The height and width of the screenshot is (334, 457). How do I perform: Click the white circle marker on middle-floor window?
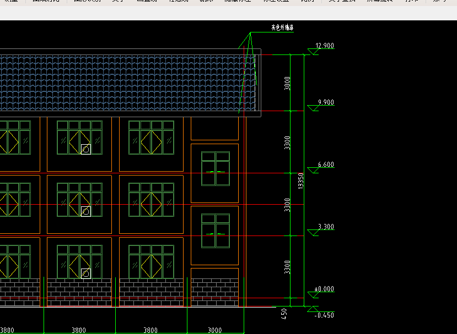pos(85,211)
